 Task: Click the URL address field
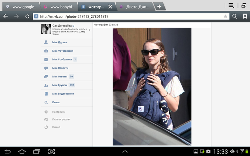point(129,16)
